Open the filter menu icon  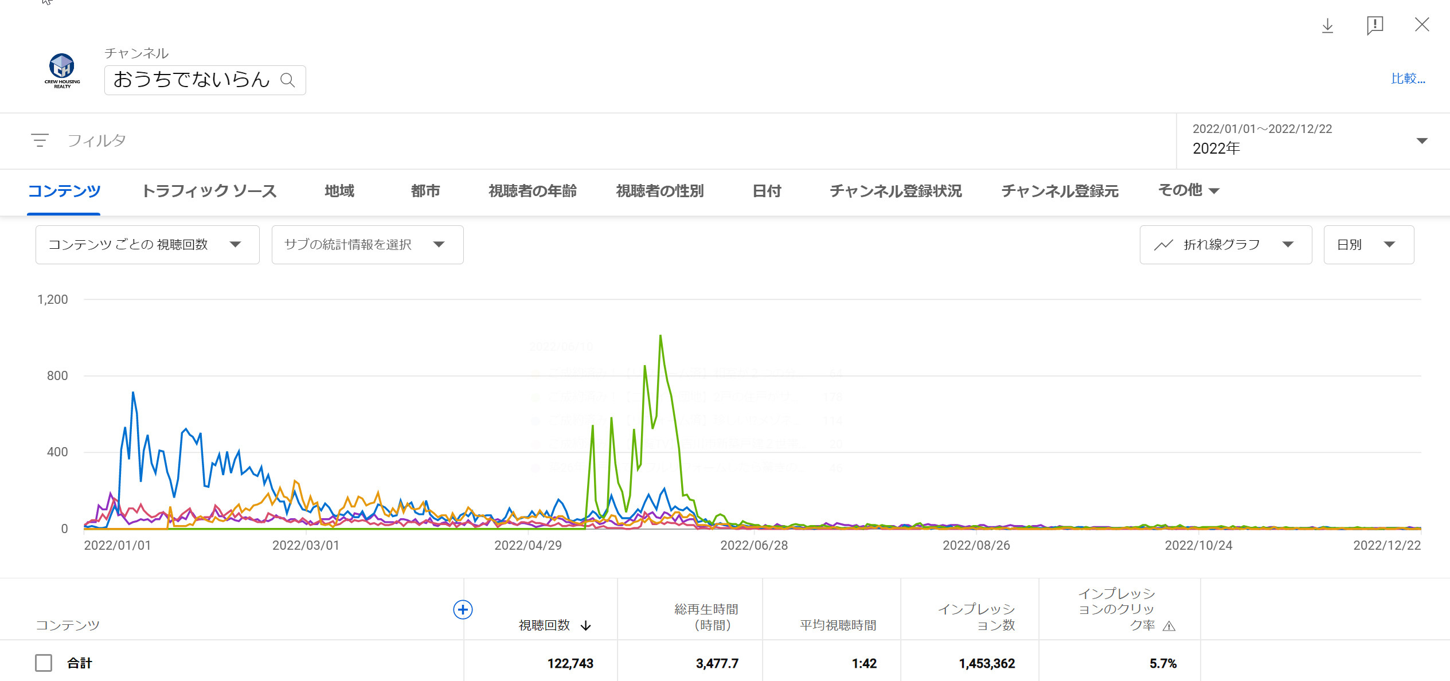point(40,140)
